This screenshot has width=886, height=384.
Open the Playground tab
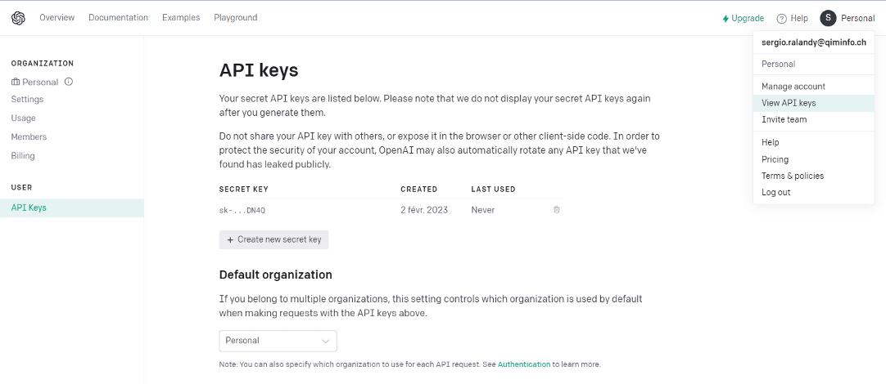(x=236, y=17)
